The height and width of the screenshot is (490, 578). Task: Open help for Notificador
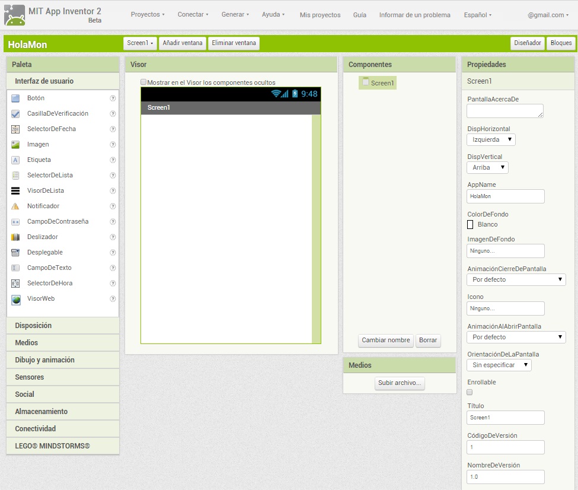pos(113,206)
